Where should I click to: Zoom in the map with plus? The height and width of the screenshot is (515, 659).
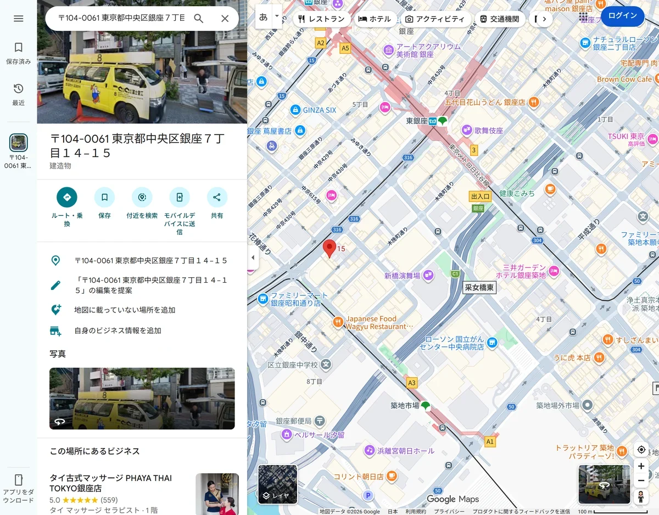tap(641, 466)
